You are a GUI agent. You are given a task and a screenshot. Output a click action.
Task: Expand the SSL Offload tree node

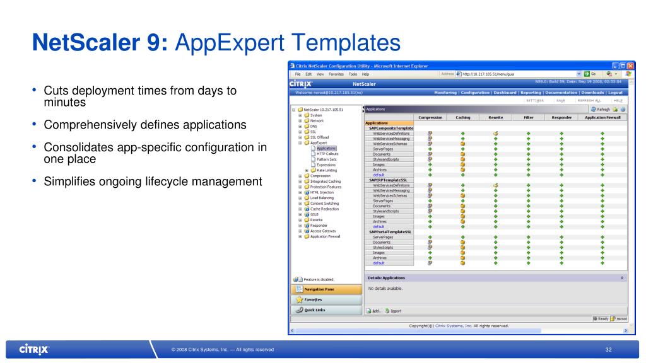(x=300, y=137)
